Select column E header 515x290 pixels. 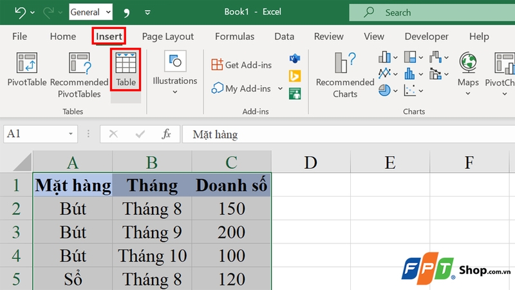pos(390,162)
